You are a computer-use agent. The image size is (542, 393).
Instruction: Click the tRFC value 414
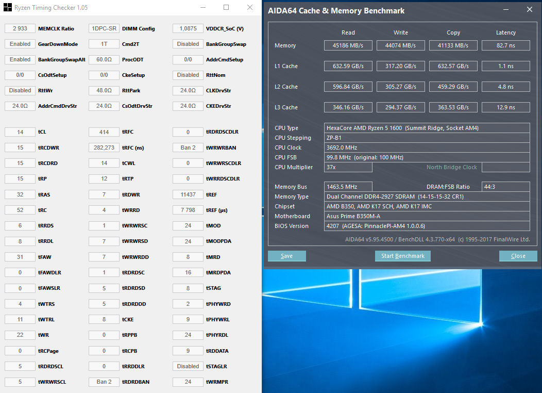click(x=104, y=132)
